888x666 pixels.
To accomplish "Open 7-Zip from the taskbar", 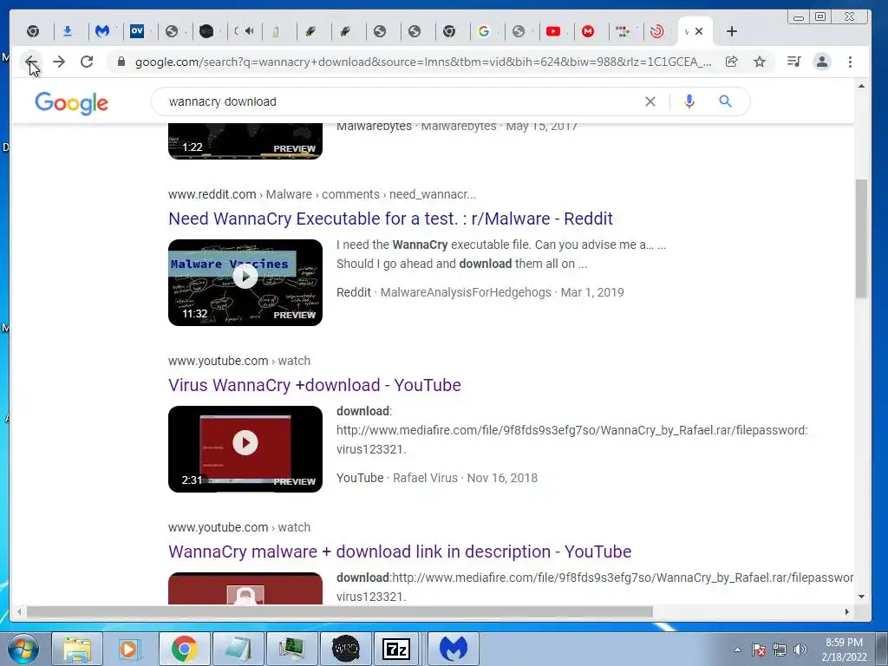I will (x=396, y=649).
